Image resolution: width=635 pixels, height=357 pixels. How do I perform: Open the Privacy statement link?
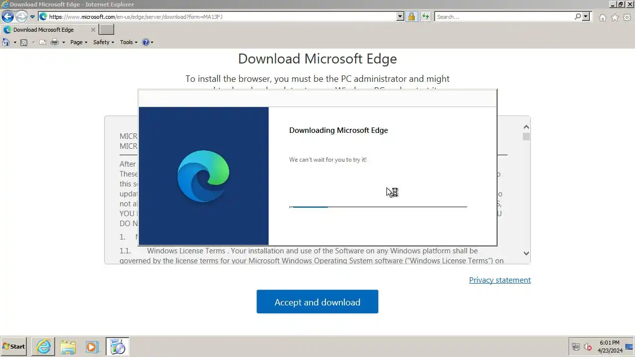pos(500,280)
